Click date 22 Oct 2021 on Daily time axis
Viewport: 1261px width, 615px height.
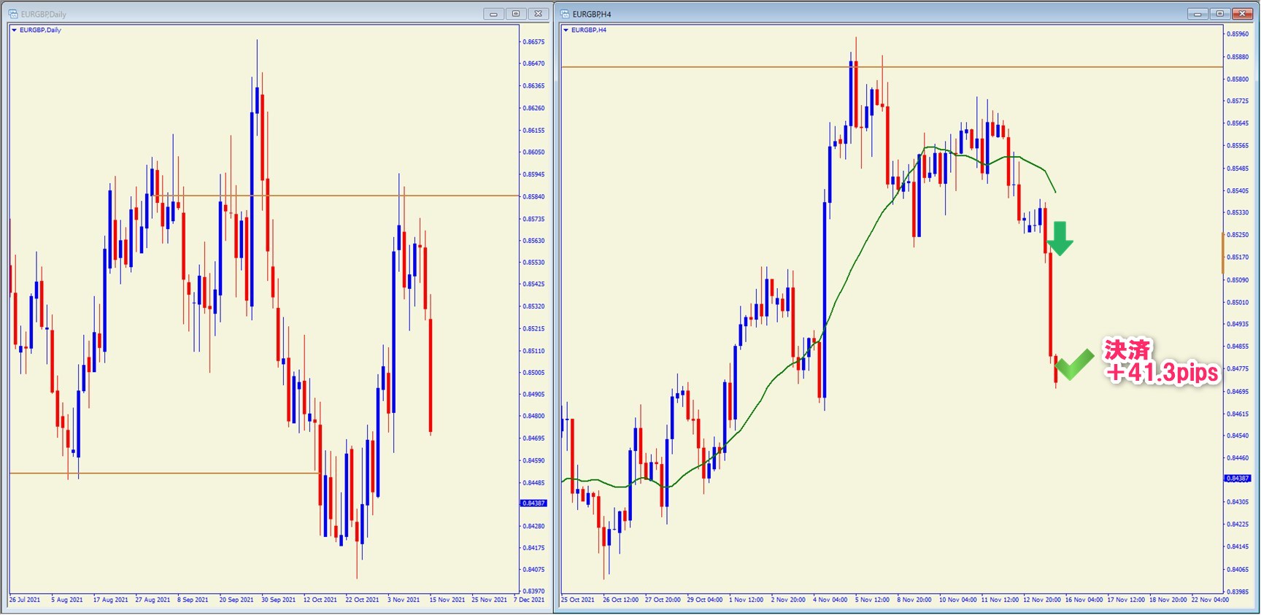(363, 600)
